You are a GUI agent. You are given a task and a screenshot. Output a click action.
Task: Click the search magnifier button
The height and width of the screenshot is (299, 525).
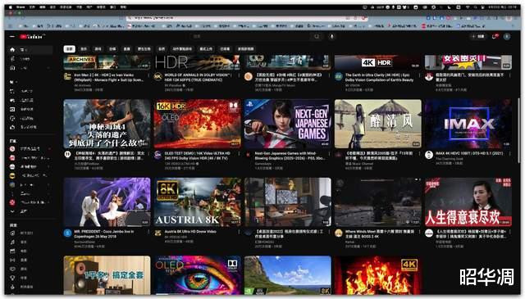317,37
